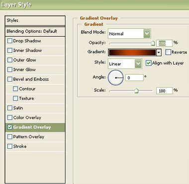Turn on Bevel and Emboss checkbox

[10, 79]
